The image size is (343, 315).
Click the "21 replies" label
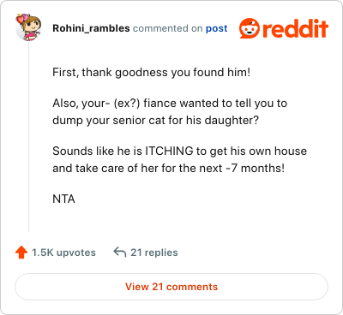pos(154,253)
